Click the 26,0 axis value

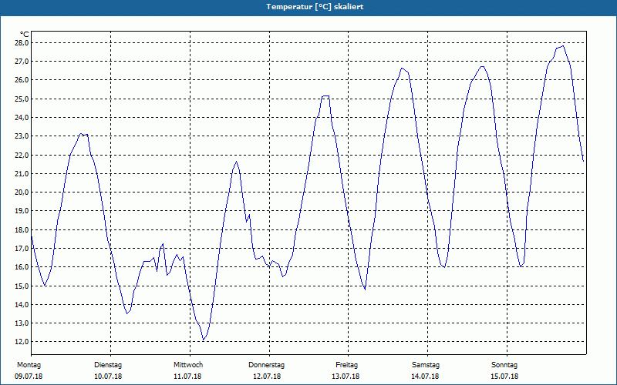pos(22,80)
